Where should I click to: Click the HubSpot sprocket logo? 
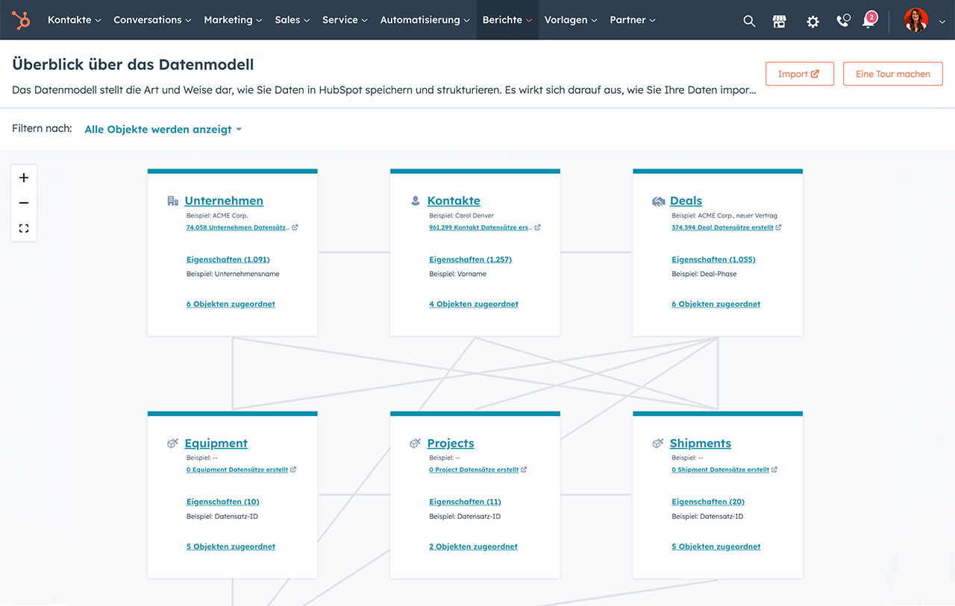point(21,20)
